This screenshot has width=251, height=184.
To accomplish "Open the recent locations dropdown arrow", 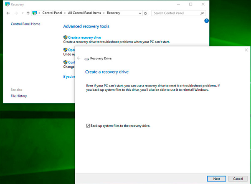I will (x=22, y=13).
